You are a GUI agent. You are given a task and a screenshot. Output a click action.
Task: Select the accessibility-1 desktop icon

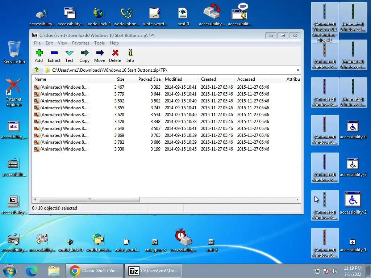coord(353,245)
